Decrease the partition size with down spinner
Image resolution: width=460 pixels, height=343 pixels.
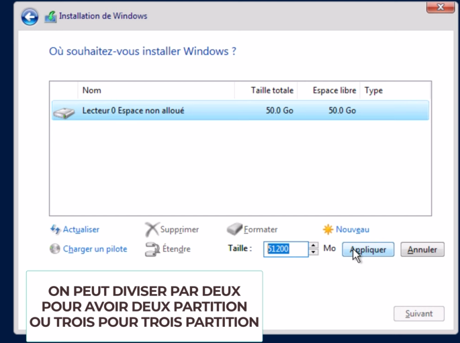click(x=314, y=252)
